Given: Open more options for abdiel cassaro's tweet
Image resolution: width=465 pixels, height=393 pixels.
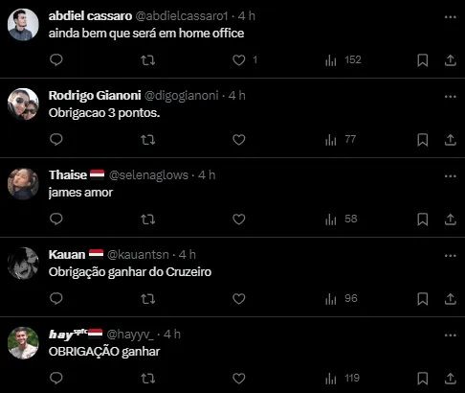Looking at the screenshot, I should tap(451, 17).
